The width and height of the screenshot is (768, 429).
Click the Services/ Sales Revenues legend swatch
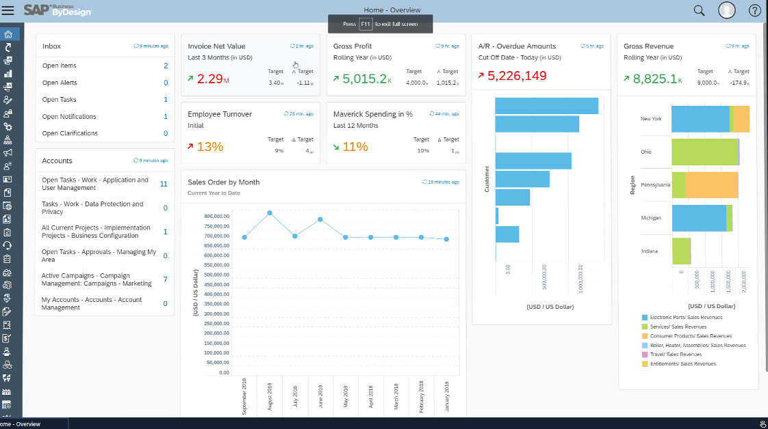coord(645,327)
